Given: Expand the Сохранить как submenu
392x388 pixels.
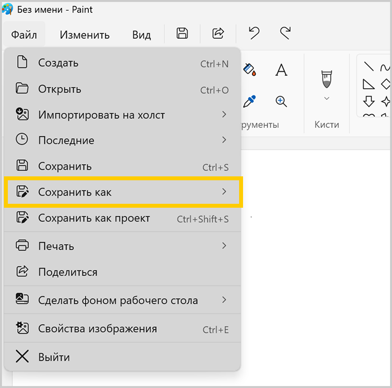Looking at the screenshot, I should pos(122,192).
